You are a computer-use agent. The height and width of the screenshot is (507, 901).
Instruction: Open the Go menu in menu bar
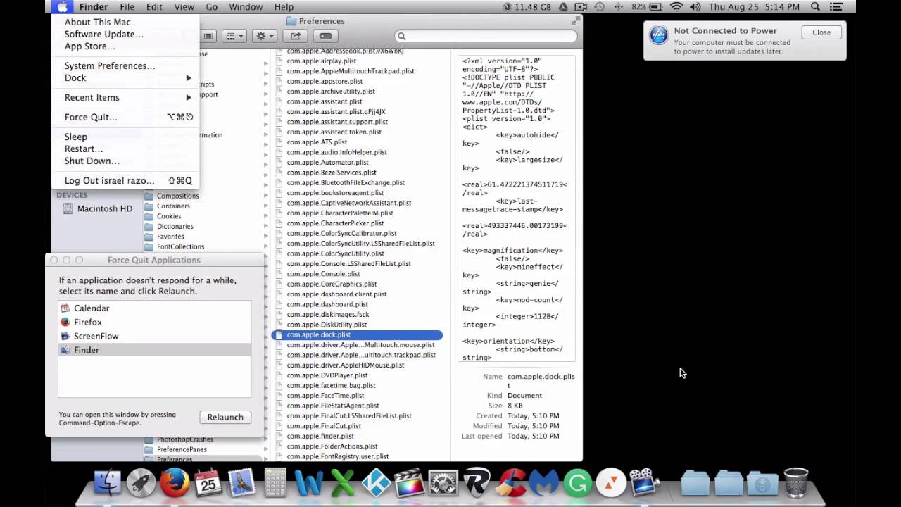pyautogui.click(x=211, y=7)
